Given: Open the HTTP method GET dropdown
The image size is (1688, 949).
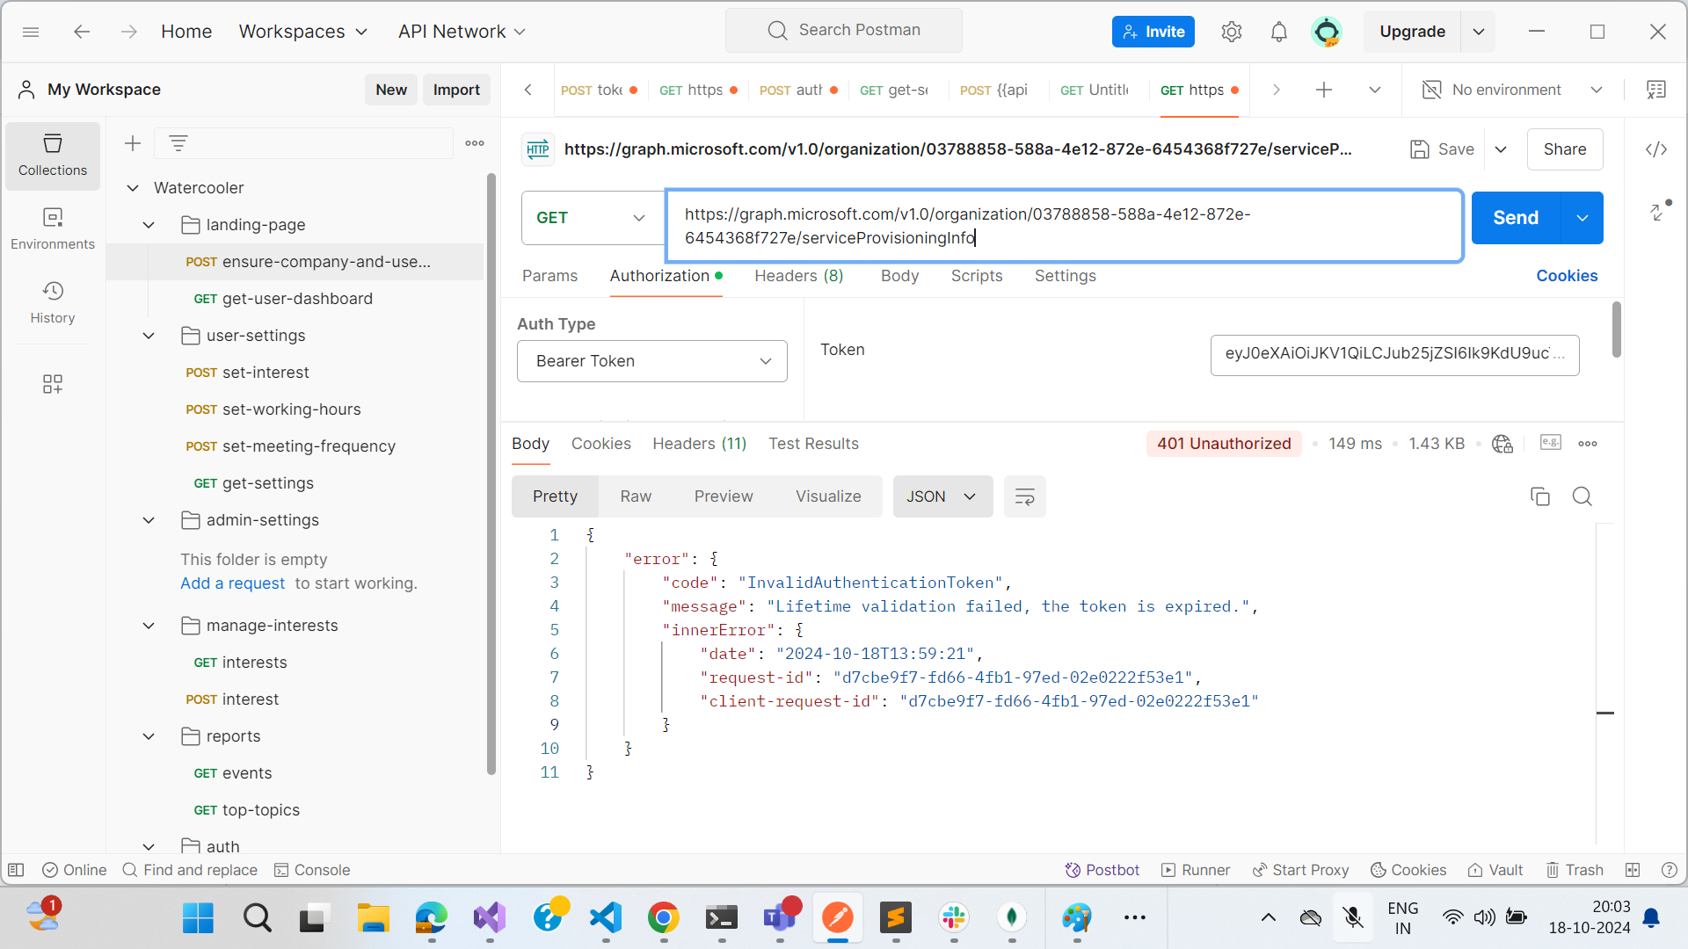Looking at the screenshot, I should [593, 218].
